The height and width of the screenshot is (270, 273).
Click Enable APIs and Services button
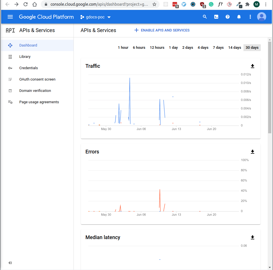tap(162, 30)
